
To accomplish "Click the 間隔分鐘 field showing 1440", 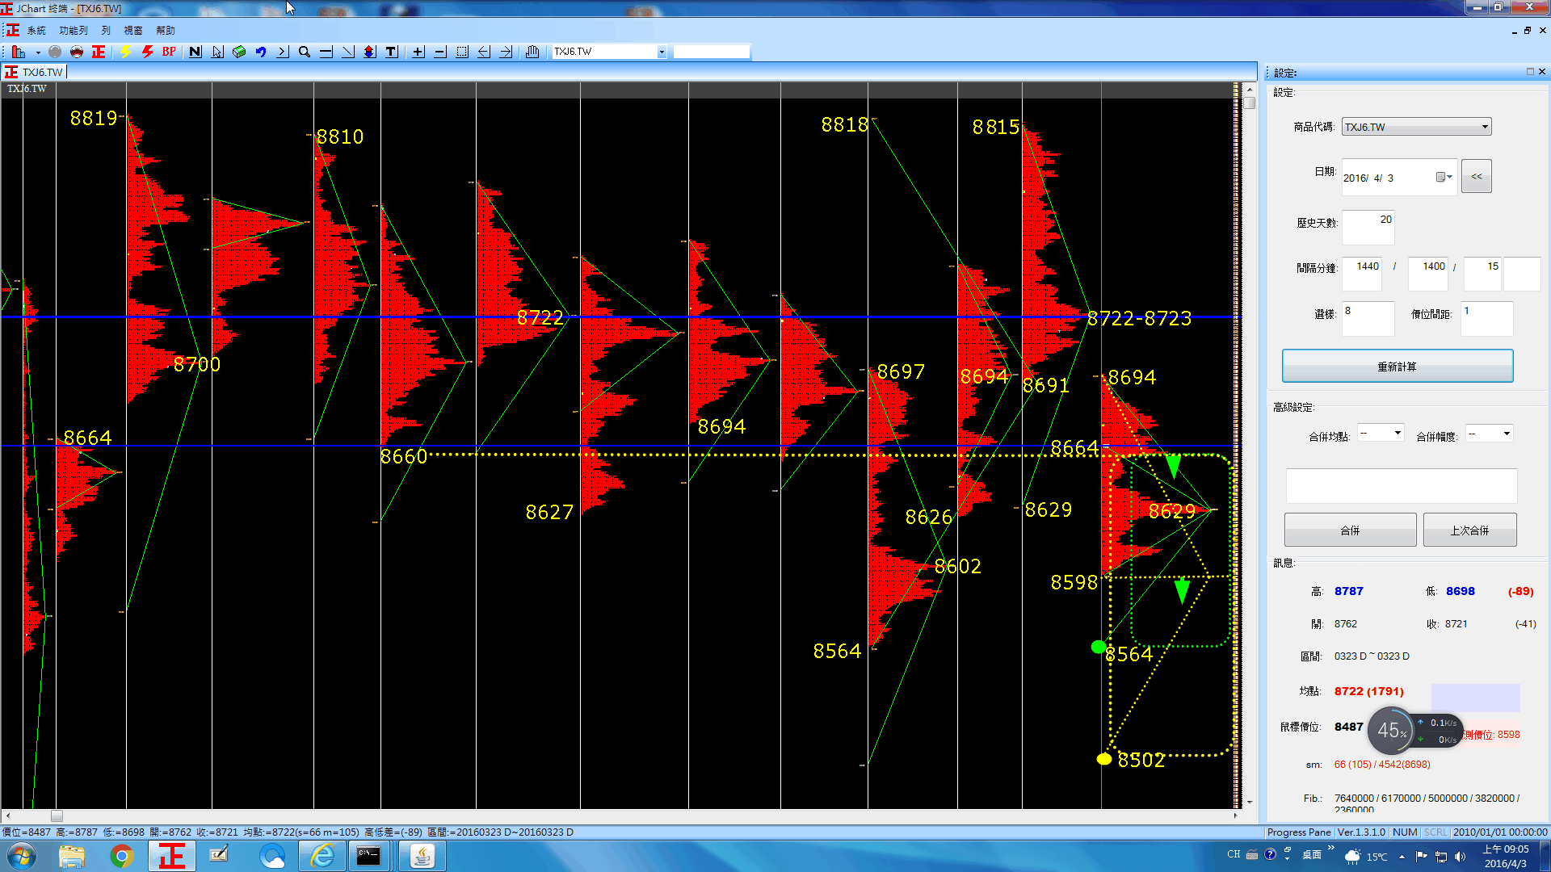I will 1362,274.
